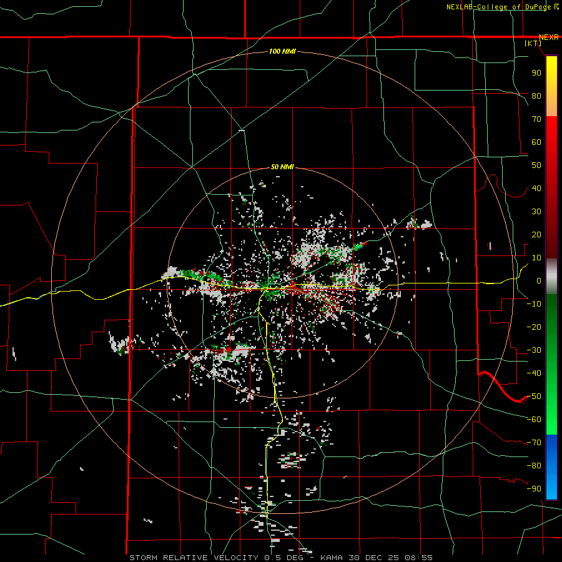Click the KAMA radar site identifier
Viewport: 562px width, 562px height.
click(x=331, y=558)
